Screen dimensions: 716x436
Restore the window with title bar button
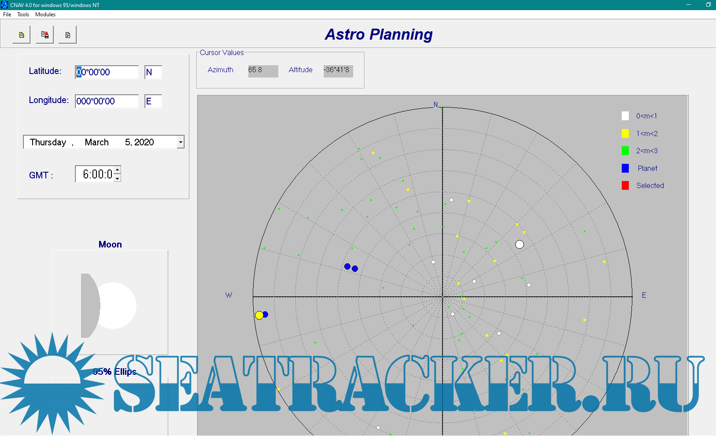pos(708,5)
